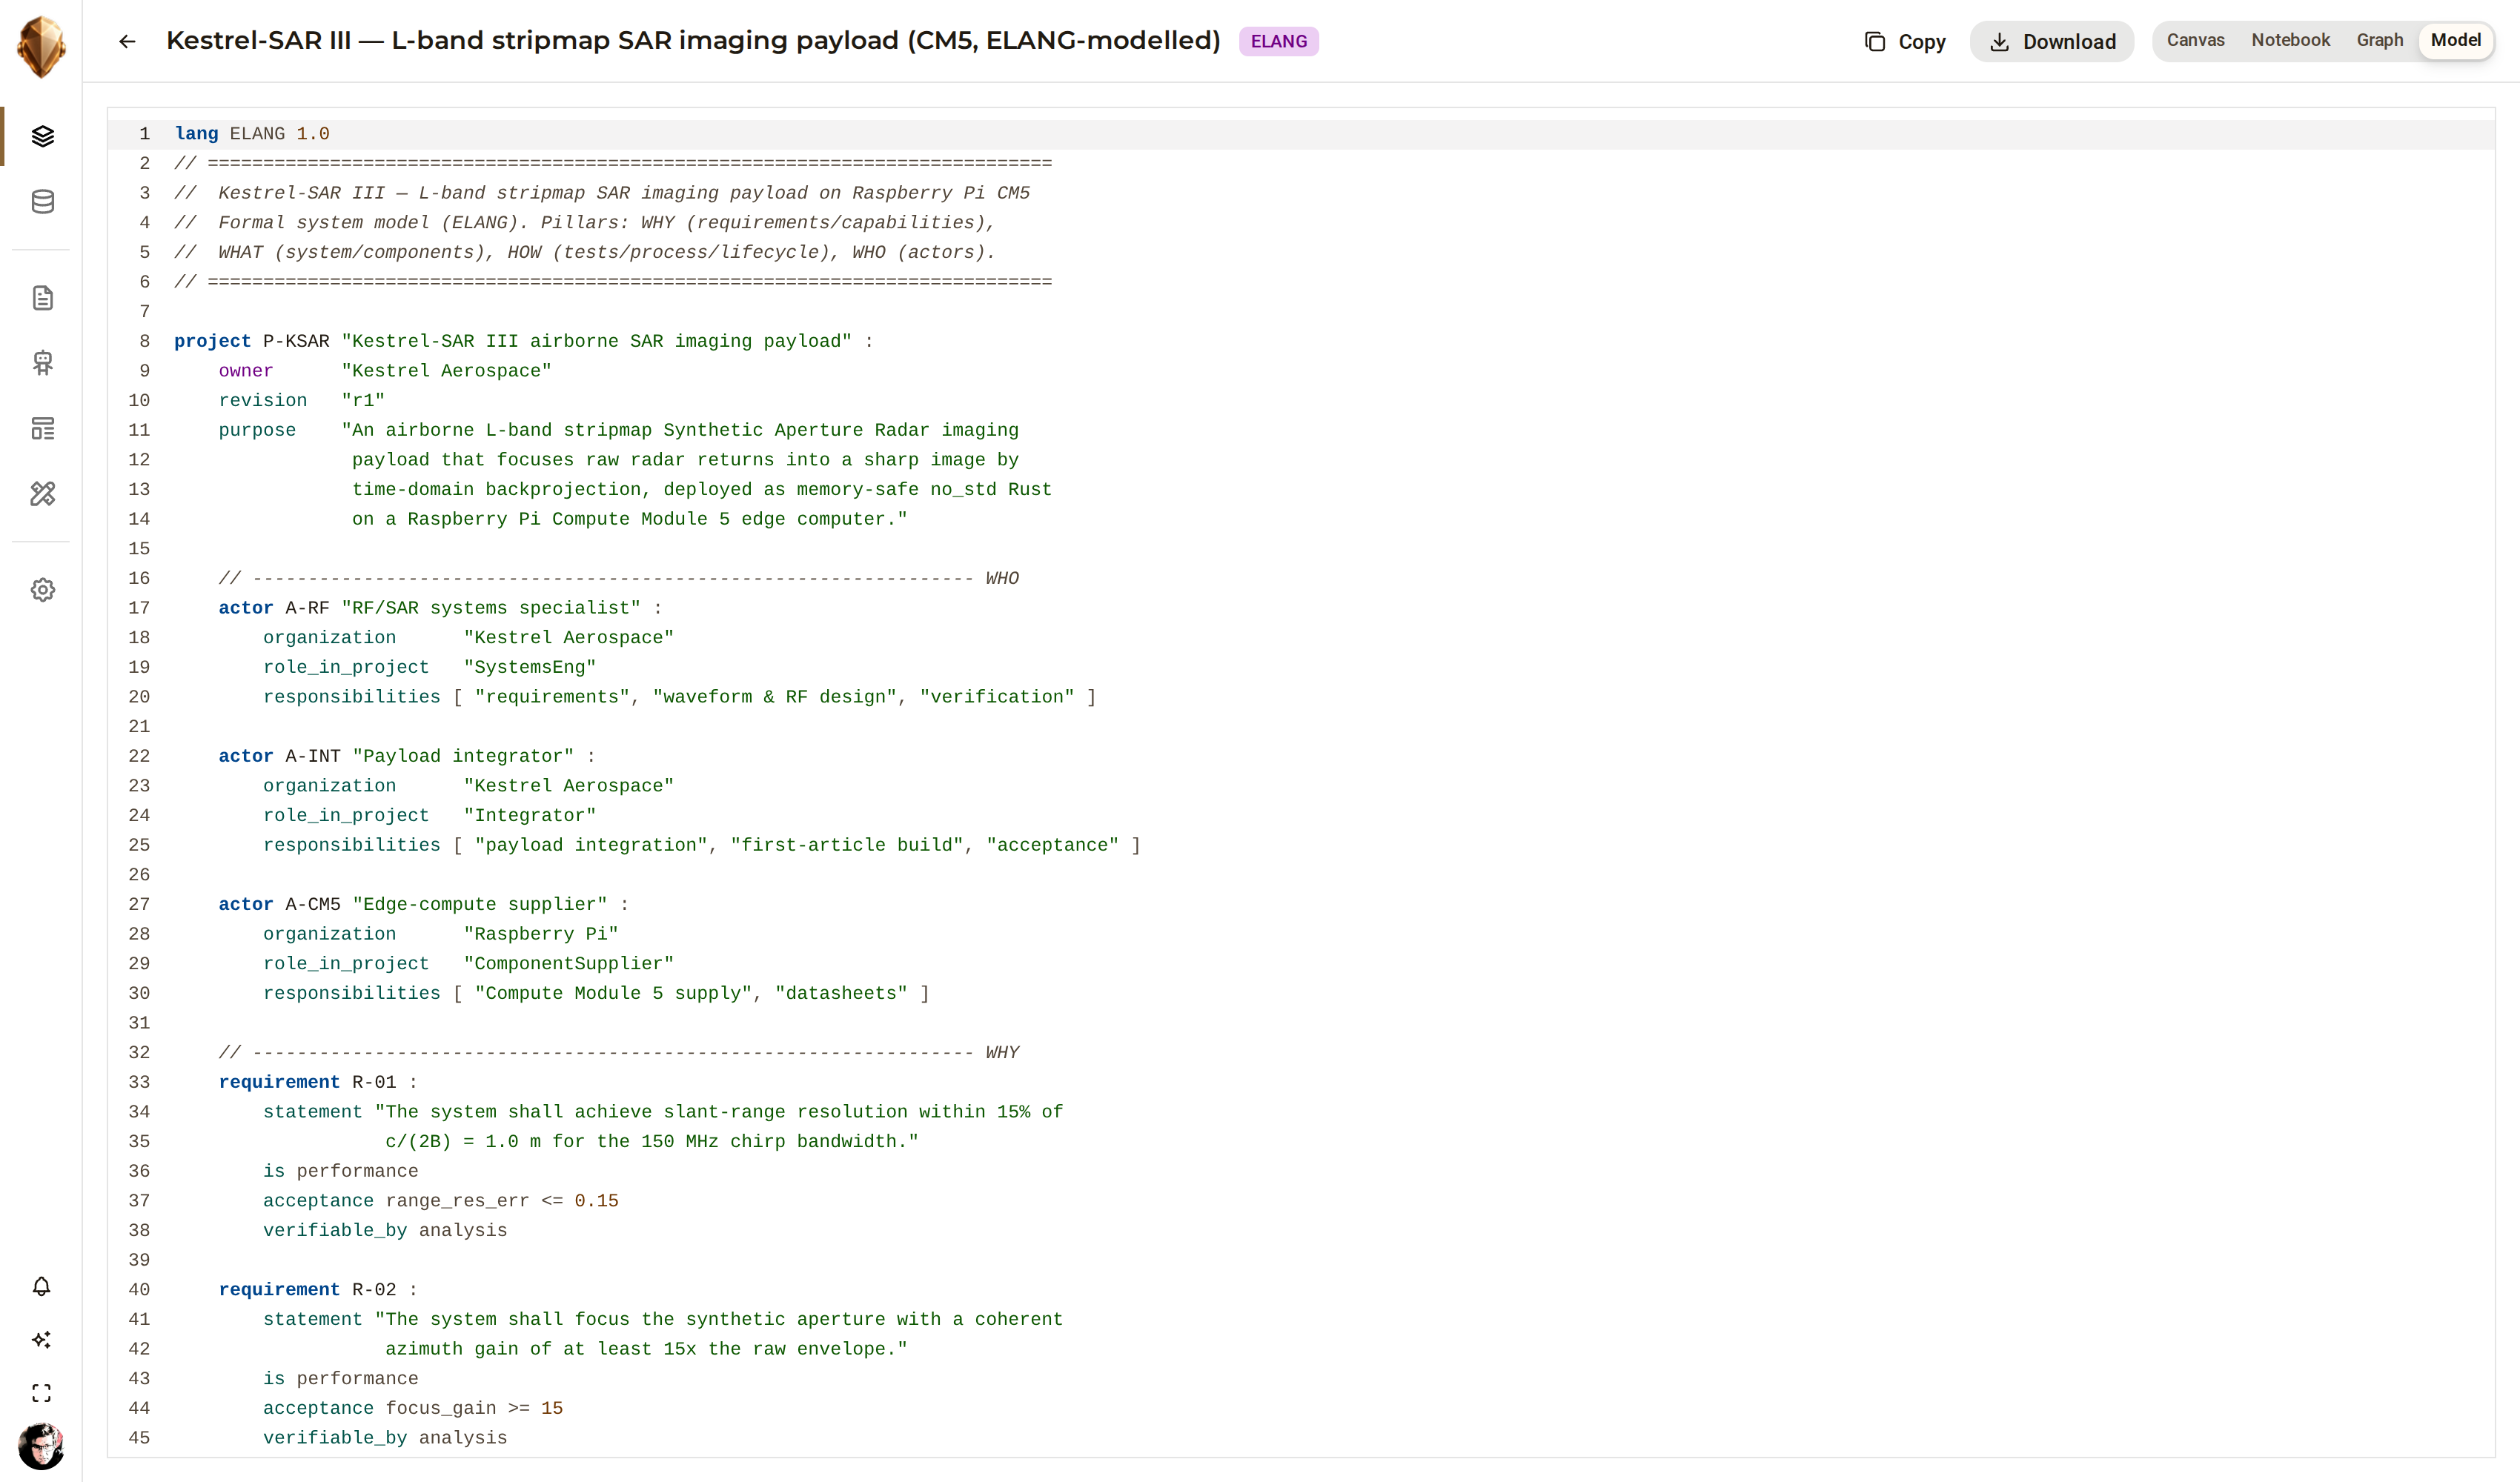The height and width of the screenshot is (1482, 2520).
Task: Click role_in_project "ComponentSupplier" line
Action: click(469, 964)
